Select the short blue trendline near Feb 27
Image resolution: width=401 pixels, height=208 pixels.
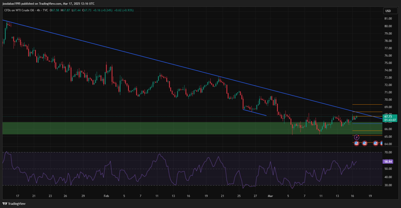pos(255,112)
